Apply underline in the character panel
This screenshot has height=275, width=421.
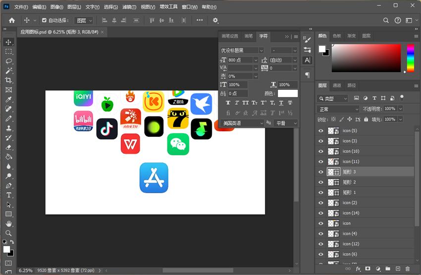(281, 103)
